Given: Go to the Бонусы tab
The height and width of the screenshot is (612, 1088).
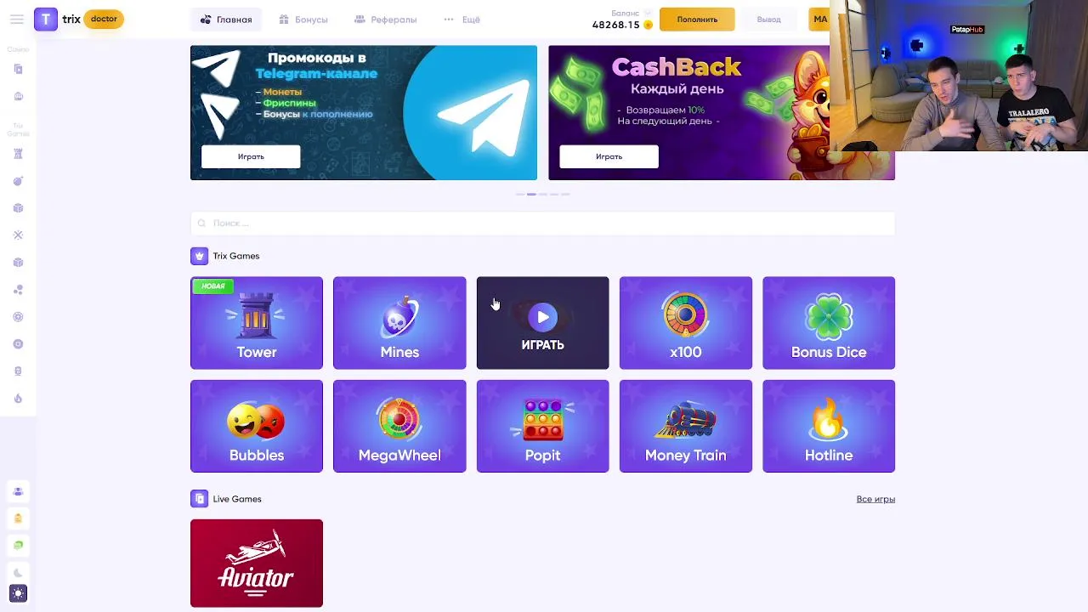Looking at the screenshot, I should (303, 20).
